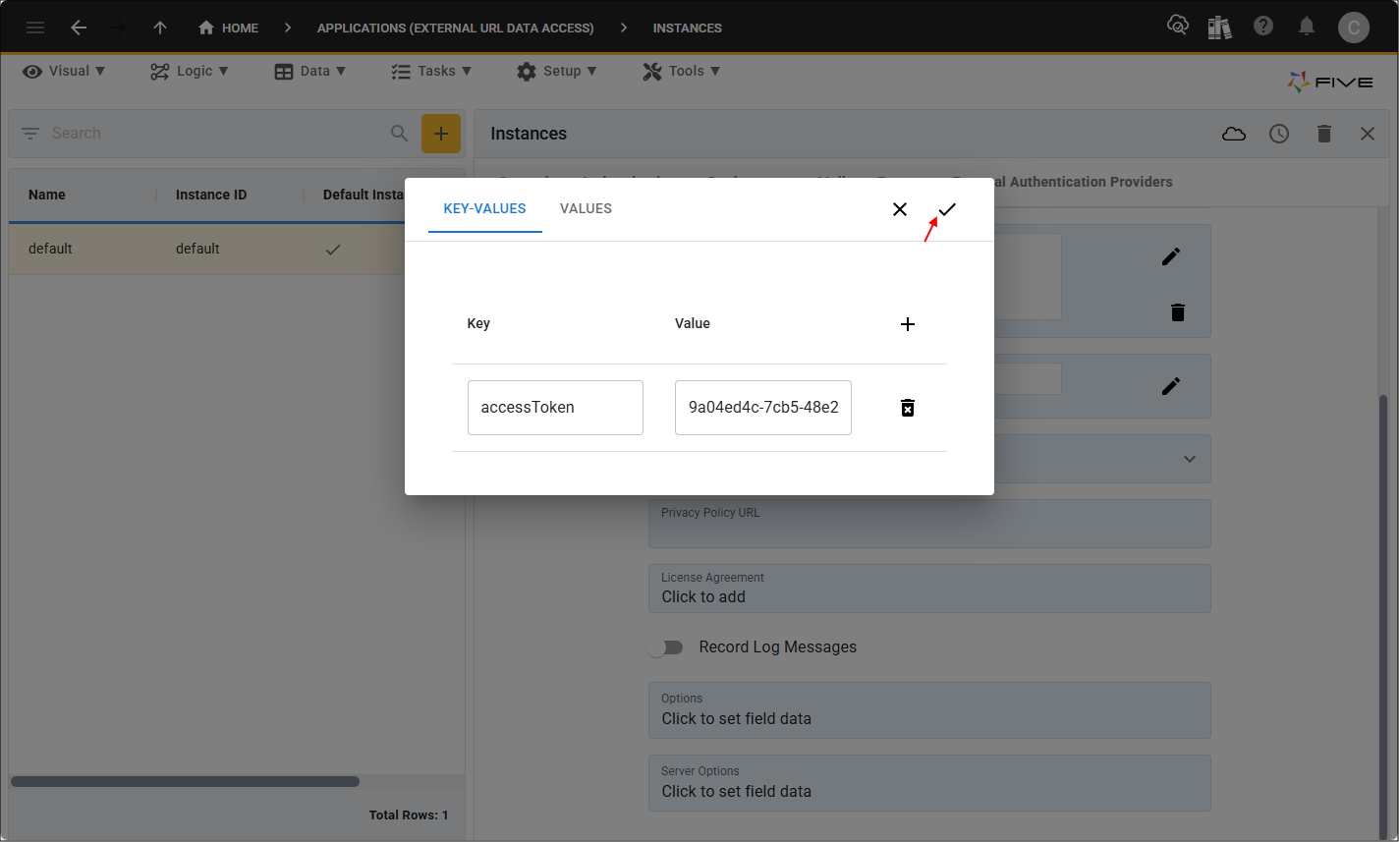Open the hamburger navigation menu
This screenshot has width=1399, height=842.
35,28
